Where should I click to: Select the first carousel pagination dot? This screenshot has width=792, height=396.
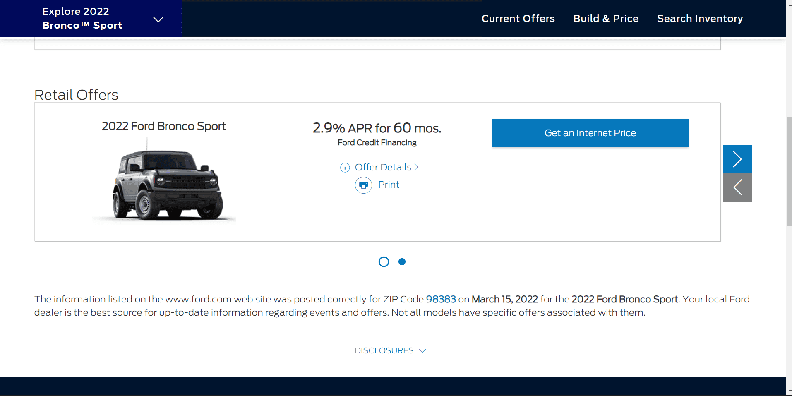click(384, 262)
